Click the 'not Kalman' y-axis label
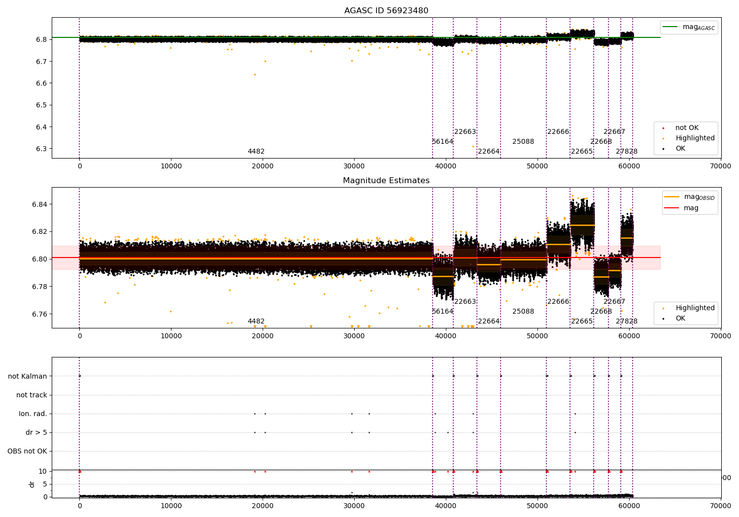The height and width of the screenshot is (517, 739). [28, 377]
